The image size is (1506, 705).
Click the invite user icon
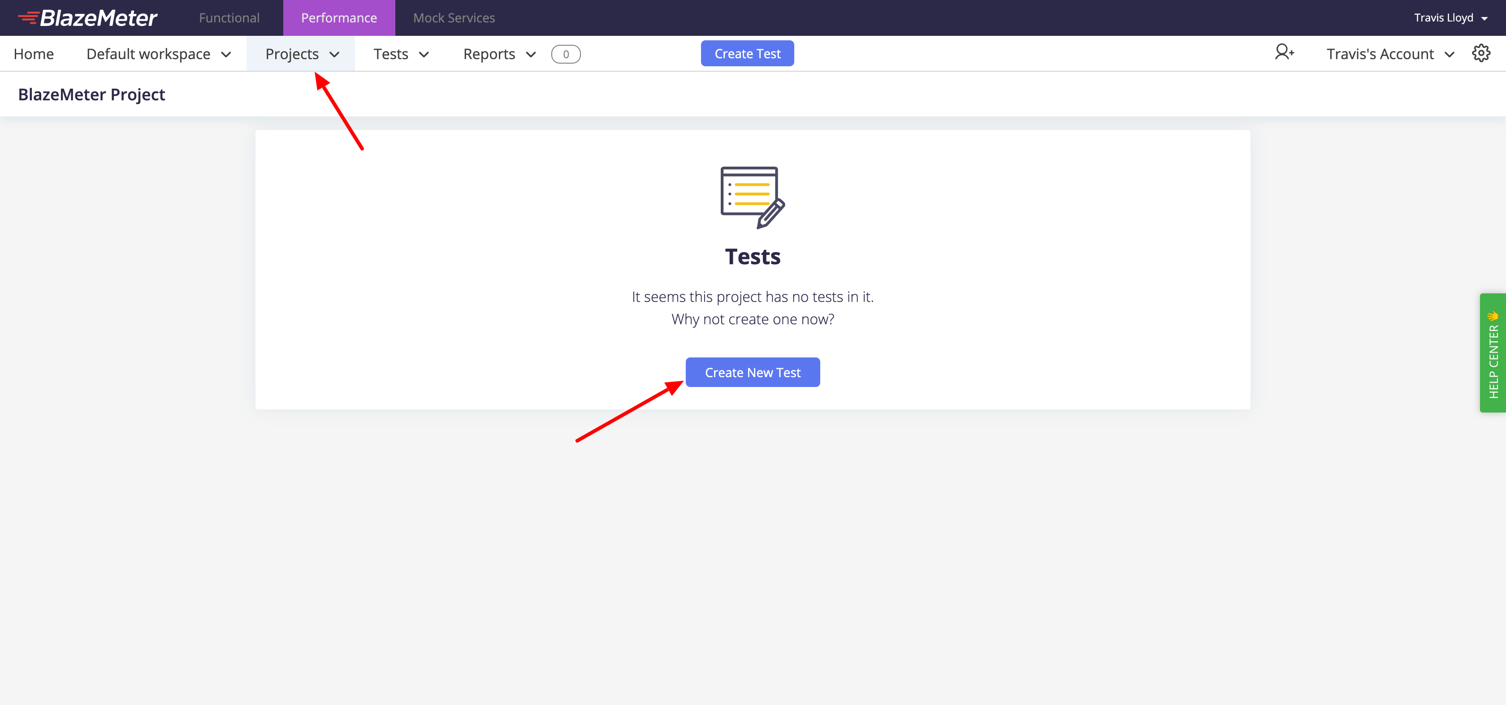tap(1285, 52)
